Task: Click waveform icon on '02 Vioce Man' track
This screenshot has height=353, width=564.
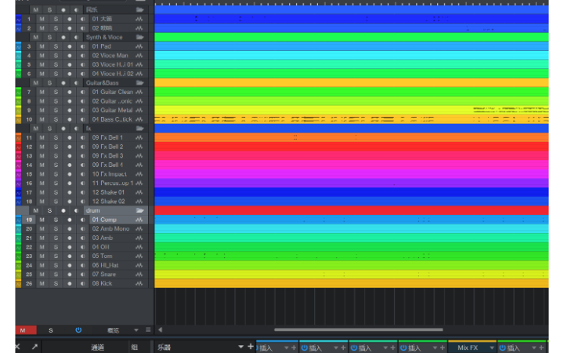Action: point(139,56)
